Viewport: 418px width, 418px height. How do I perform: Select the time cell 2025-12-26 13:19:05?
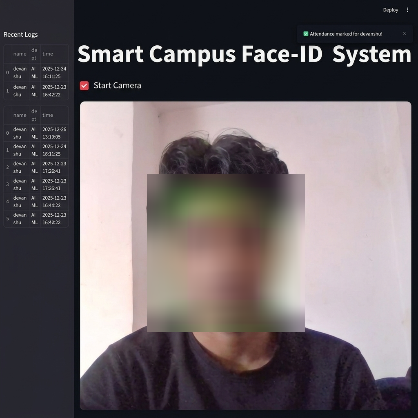[x=54, y=133]
